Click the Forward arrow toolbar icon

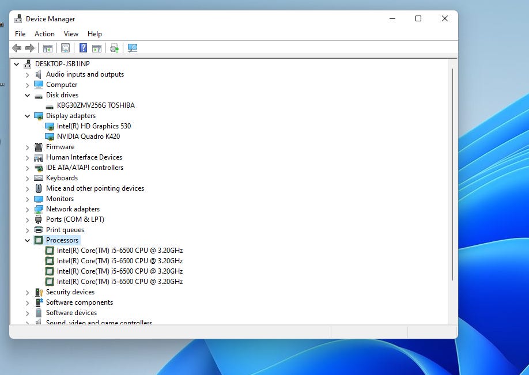pos(29,48)
